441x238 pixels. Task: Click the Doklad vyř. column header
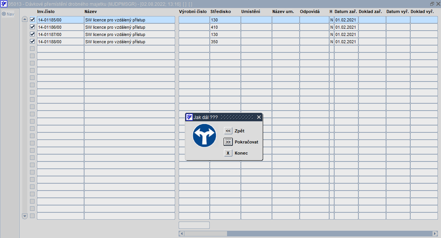(422, 11)
